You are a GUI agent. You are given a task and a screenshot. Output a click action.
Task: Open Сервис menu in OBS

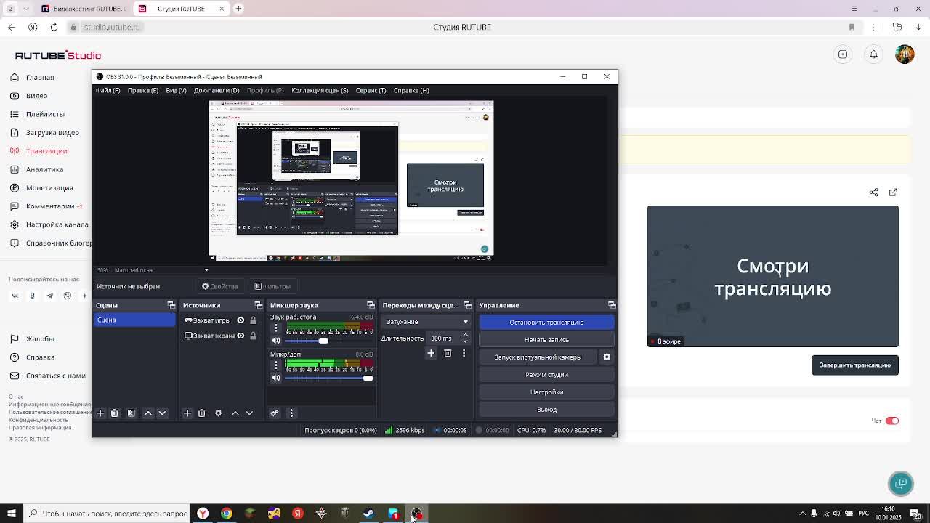371,90
